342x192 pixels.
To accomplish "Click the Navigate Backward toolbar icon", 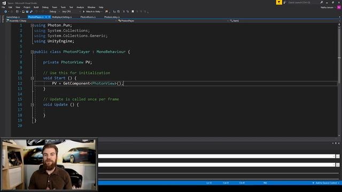I will pyautogui.click(x=6, y=12).
